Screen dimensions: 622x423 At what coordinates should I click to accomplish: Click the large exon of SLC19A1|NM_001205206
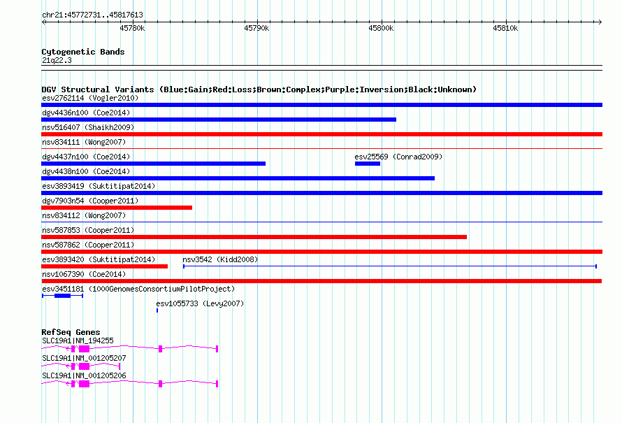[84, 384]
